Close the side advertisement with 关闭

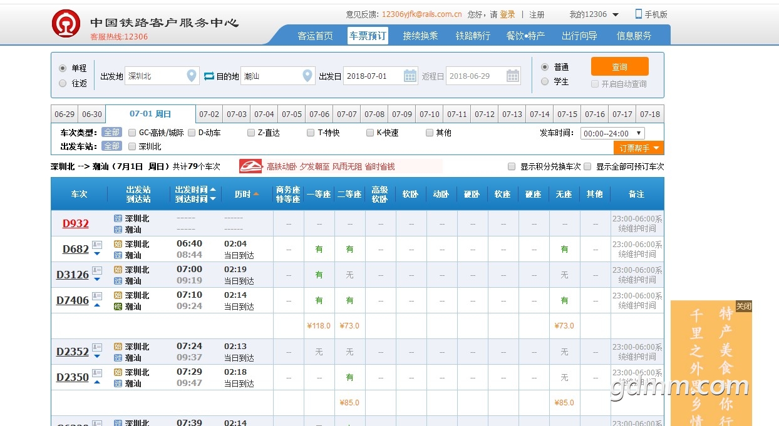click(743, 307)
